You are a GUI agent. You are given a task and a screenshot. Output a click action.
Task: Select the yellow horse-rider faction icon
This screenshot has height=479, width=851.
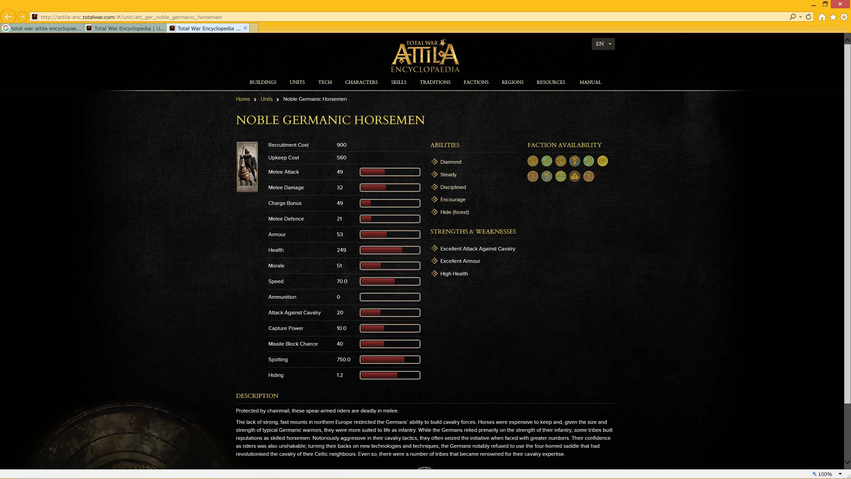coord(602,161)
